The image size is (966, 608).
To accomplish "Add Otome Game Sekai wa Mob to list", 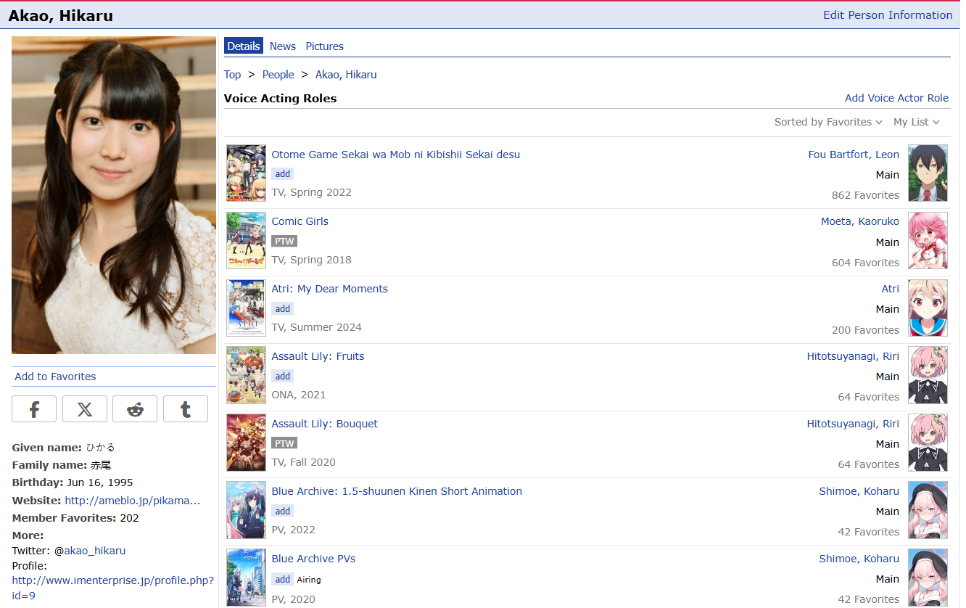I will (x=283, y=174).
